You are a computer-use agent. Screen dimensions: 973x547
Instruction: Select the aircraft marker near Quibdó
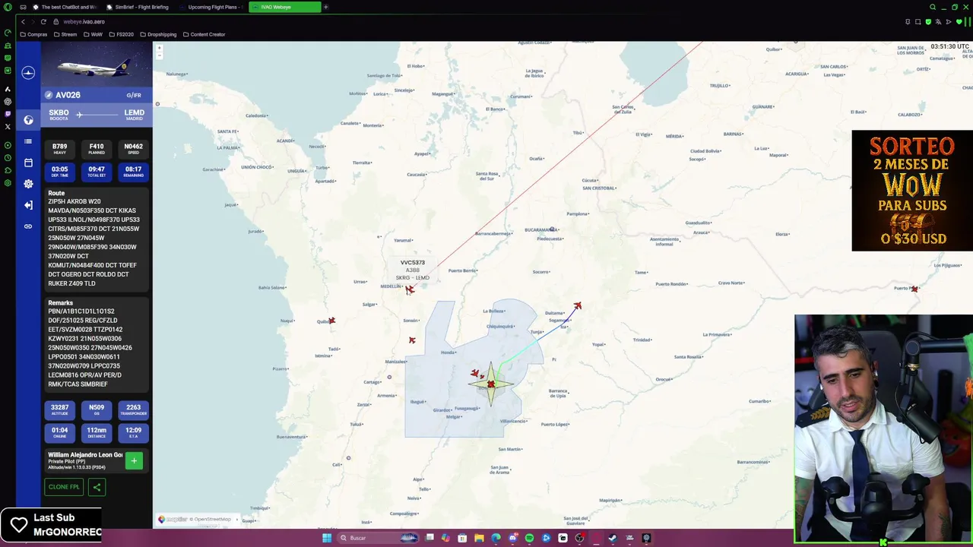pos(331,321)
